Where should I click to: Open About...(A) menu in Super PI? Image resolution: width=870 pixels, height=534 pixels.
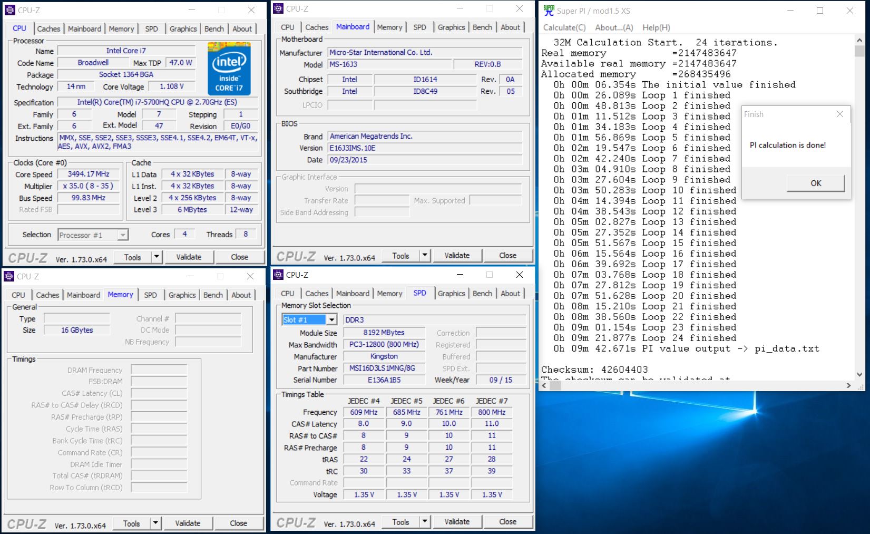click(614, 27)
